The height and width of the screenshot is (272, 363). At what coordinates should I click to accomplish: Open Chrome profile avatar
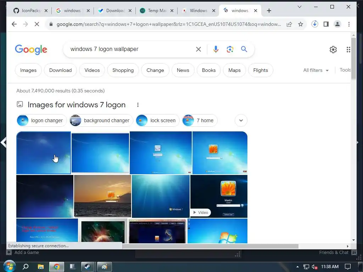click(337, 24)
